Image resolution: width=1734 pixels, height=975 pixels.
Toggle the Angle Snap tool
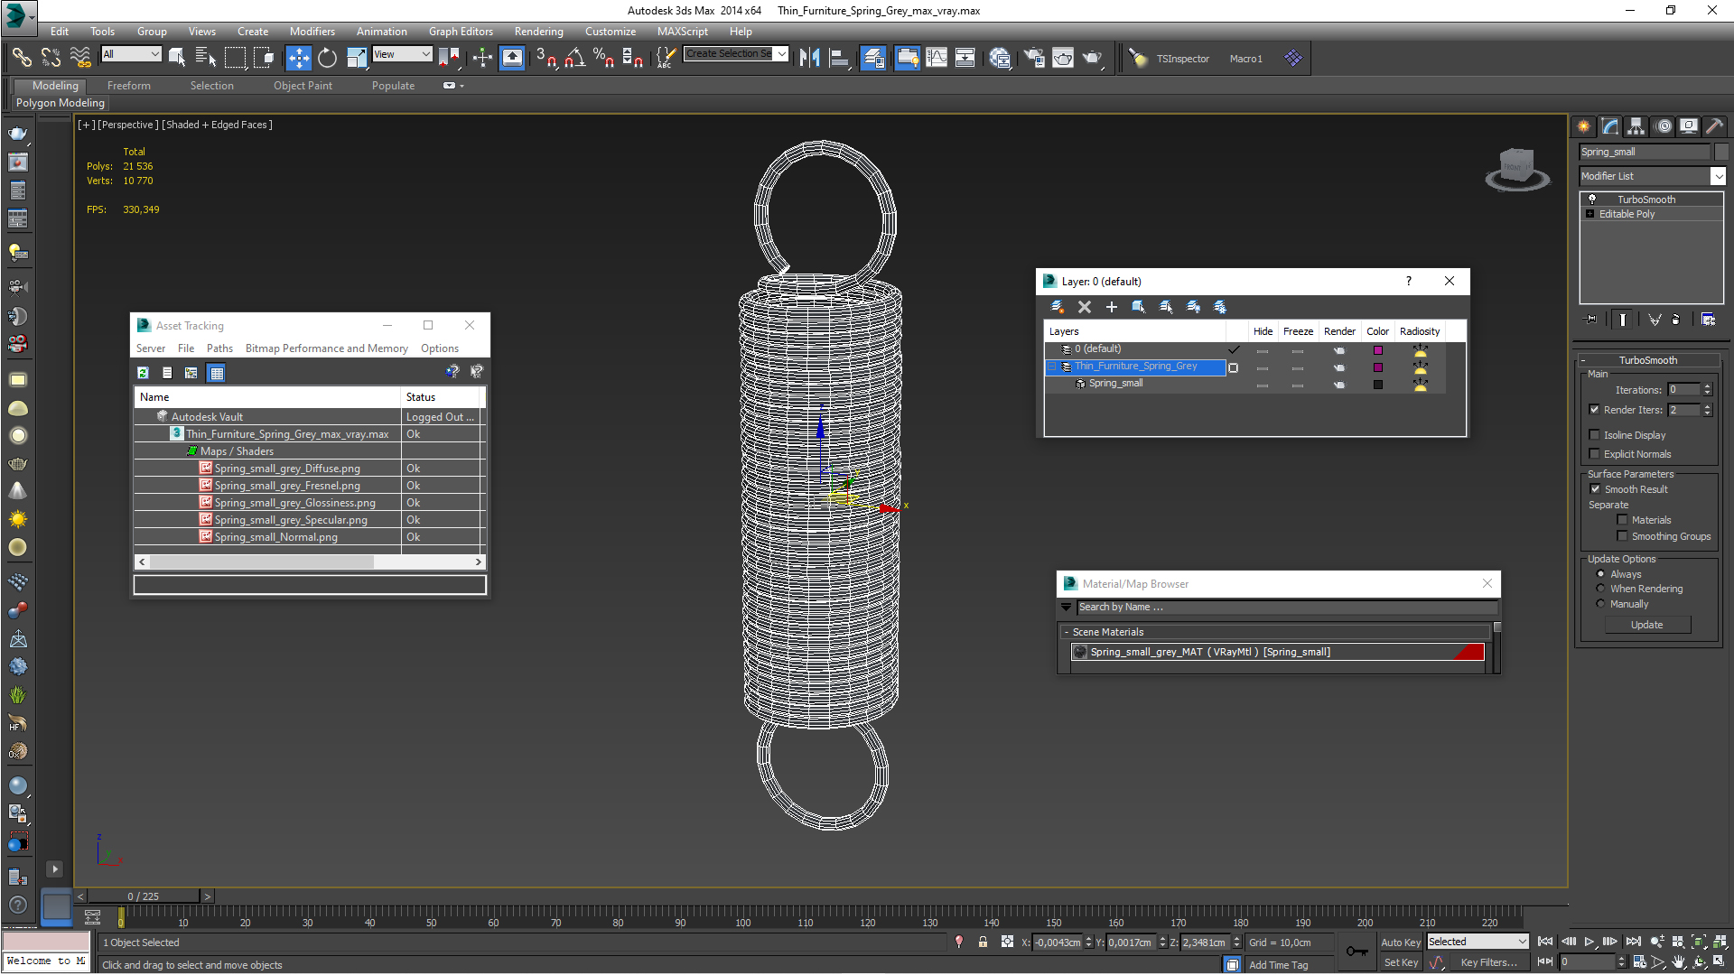click(574, 58)
